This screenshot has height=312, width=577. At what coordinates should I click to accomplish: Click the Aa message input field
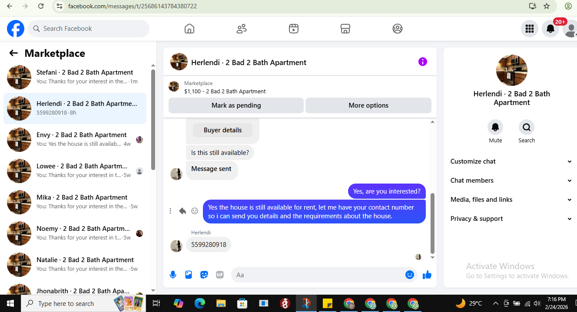point(319,275)
